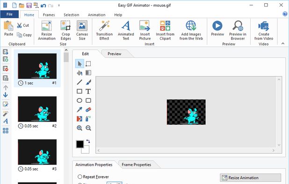Click the red-blue color replace tool
This screenshot has height=184, width=289.
pyautogui.click(x=79, y=119)
